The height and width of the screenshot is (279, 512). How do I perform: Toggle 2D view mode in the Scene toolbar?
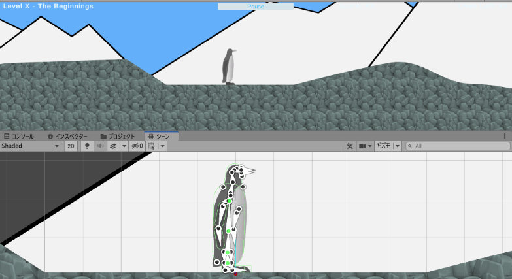click(x=71, y=146)
